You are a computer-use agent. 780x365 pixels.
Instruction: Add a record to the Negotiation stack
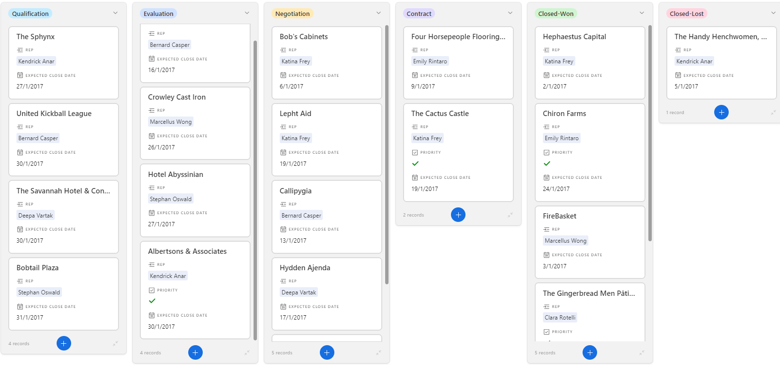327,352
